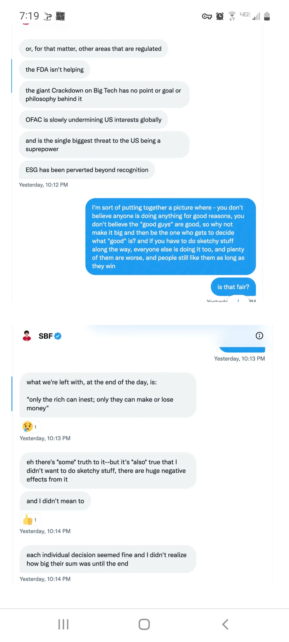Tap "OFAC is slowly undermining" message

point(93,120)
